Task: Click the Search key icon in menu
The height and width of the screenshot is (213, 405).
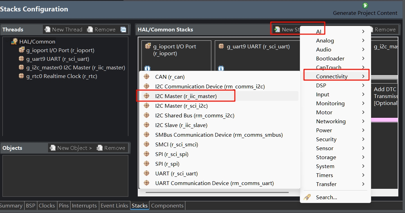Action: pyautogui.click(x=307, y=197)
